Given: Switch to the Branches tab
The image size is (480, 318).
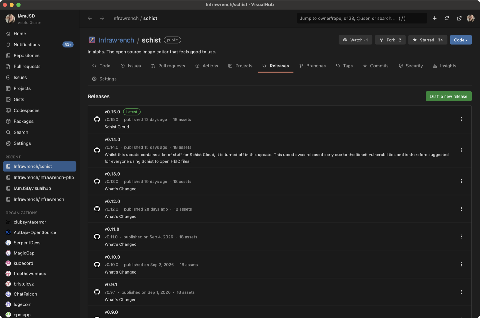Looking at the screenshot, I should click(x=313, y=66).
